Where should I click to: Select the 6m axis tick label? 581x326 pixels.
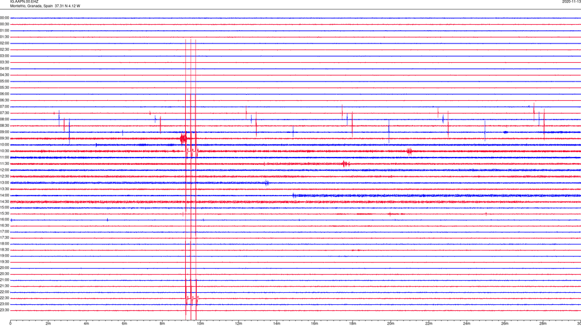pos(125,324)
